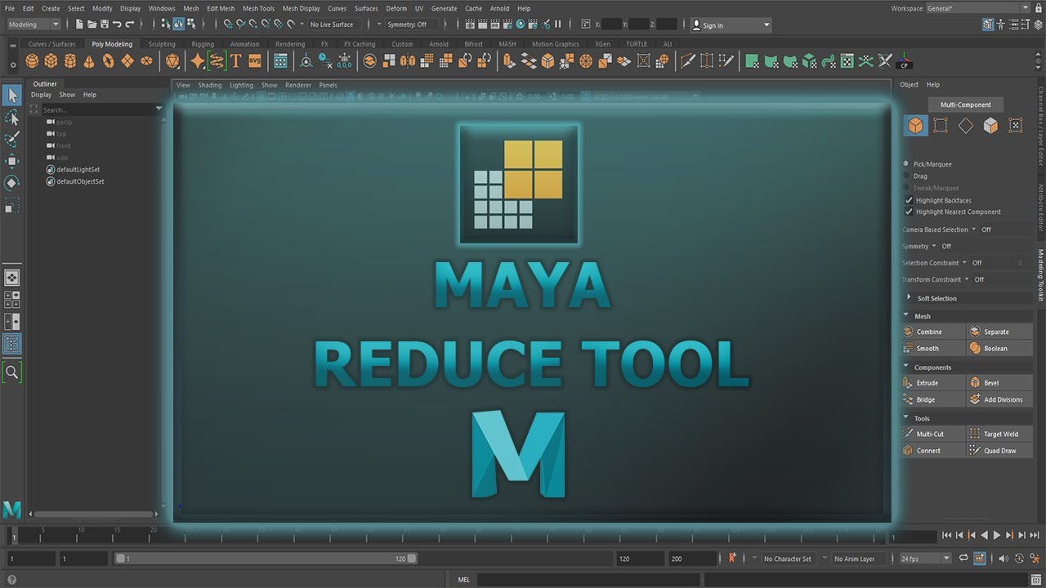The width and height of the screenshot is (1046, 588).
Task: Open the polygon Type tool
Action: click(x=236, y=60)
